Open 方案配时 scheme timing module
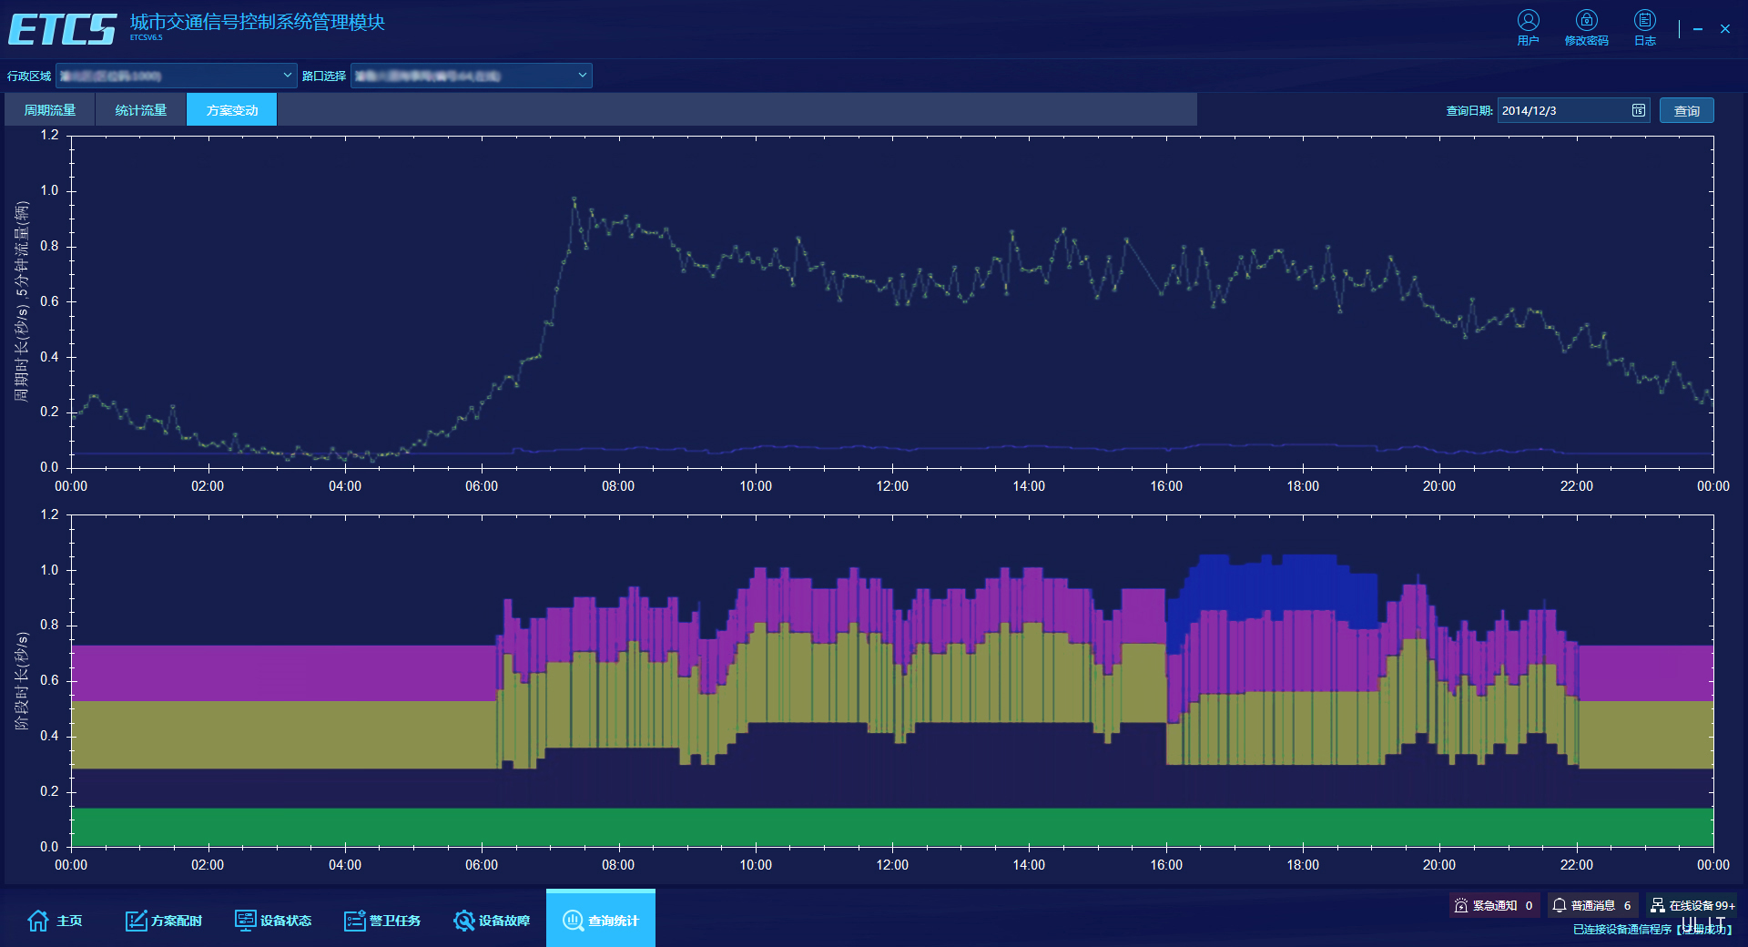Viewport: 1748px width, 947px height. 164,921
